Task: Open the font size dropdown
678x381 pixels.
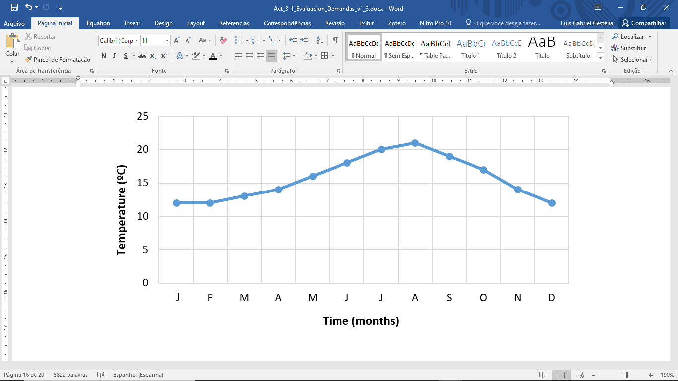Action: (x=167, y=41)
